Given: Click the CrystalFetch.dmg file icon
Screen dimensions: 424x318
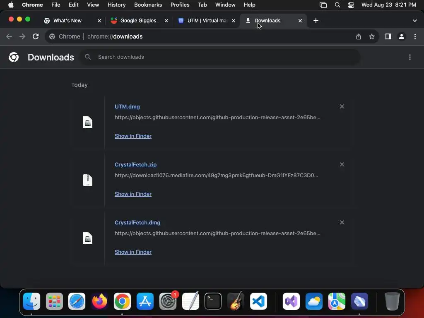Looking at the screenshot, I should 88,238.
